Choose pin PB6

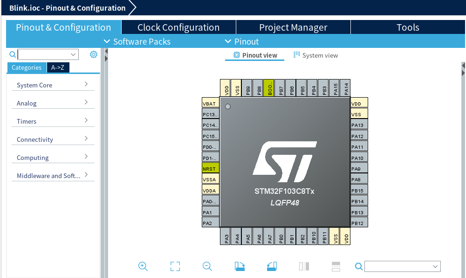click(x=291, y=88)
